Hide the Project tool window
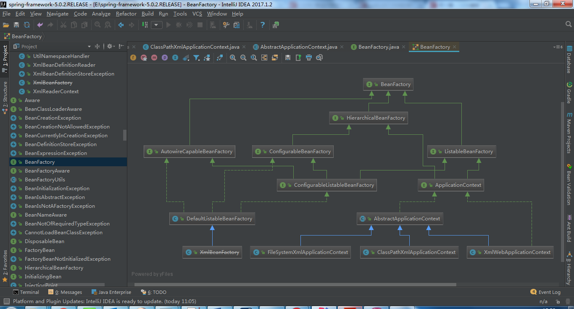The height and width of the screenshot is (309, 574). pos(121,47)
